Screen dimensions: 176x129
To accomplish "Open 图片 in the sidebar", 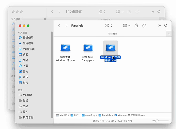I will coord(23,71).
